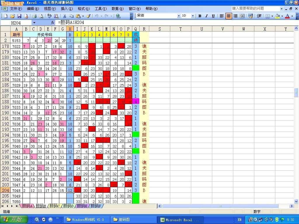Image resolution: width=299 pixels, height=224 pixels.
Task: Toggle bold formatting
Action: tap(200, 16)
